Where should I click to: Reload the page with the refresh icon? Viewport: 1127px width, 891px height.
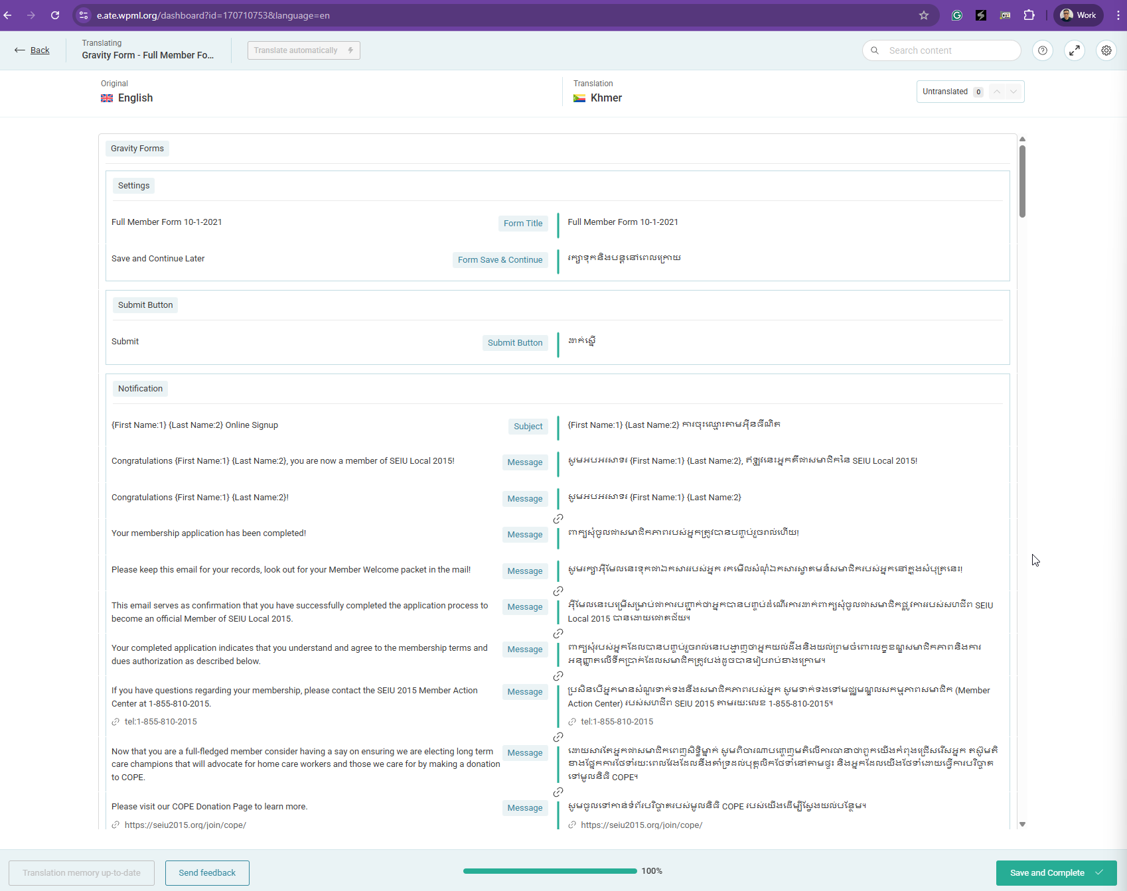tap(55, 15)
